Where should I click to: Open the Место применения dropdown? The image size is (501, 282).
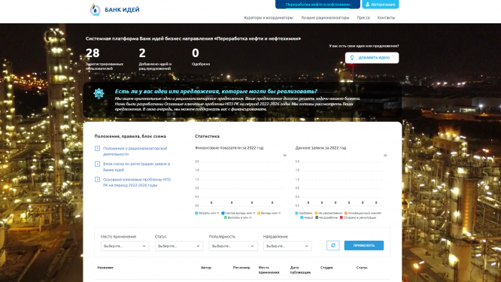pyautogui.click(x=125, y=246)
